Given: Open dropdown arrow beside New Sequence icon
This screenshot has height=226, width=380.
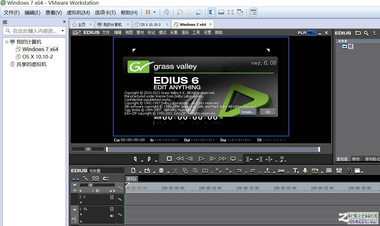Looking at the screenshot, I should coord(140,172).
